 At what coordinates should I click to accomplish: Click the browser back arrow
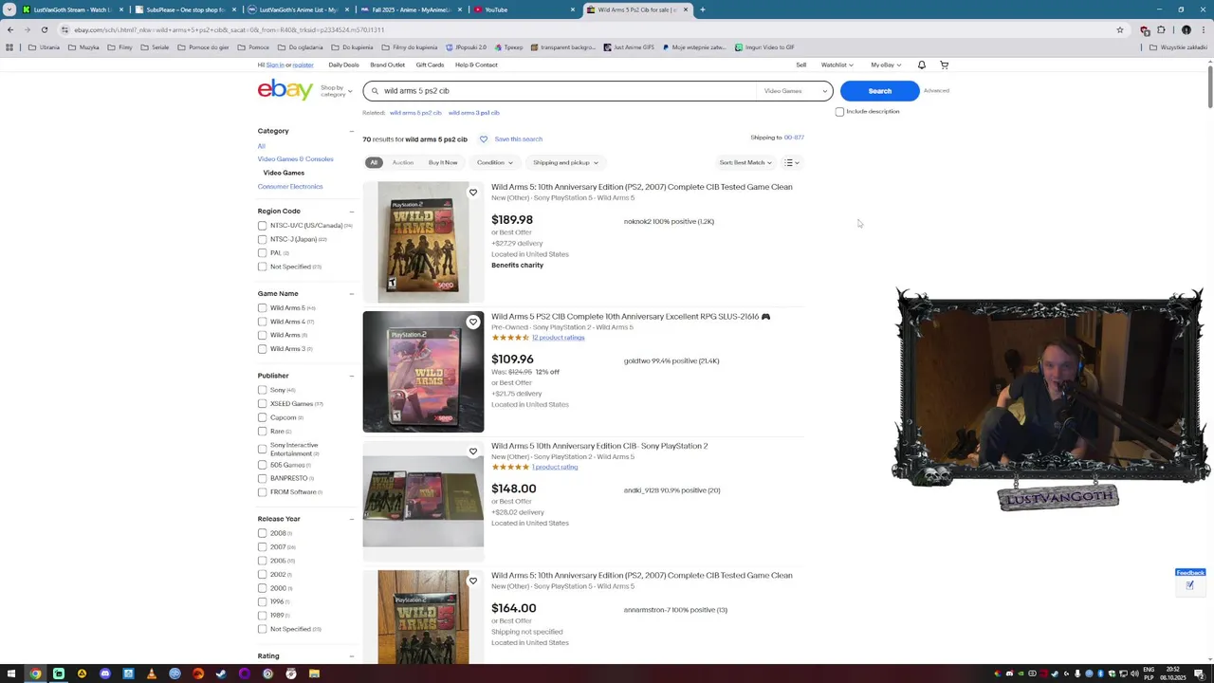click(10, 29)
